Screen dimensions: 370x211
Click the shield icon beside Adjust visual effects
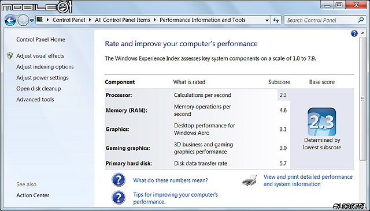point(10,55)
